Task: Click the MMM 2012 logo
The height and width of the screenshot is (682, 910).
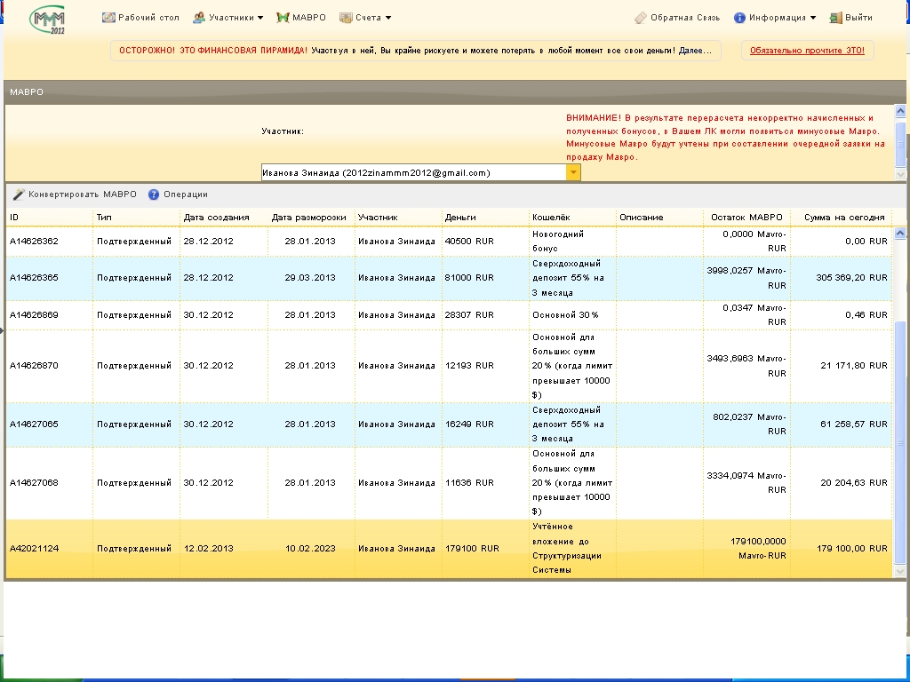Action: pos(47,20)
